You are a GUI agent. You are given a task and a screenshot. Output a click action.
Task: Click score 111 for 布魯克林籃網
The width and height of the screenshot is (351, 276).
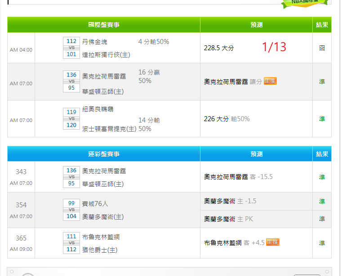point(71,237)
